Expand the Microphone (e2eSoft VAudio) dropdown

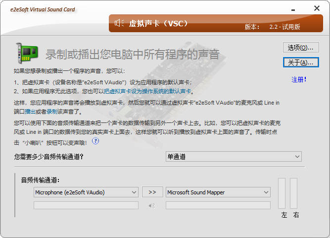[x=86, y=192]
